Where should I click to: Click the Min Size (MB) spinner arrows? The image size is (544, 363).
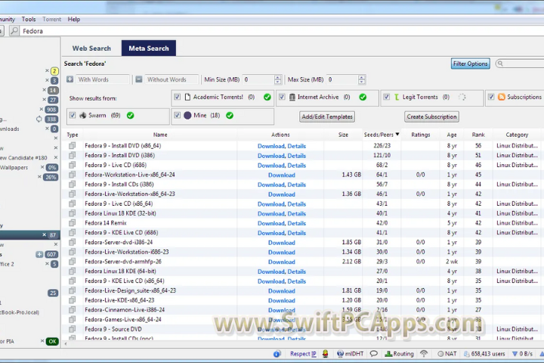point(277,79)
